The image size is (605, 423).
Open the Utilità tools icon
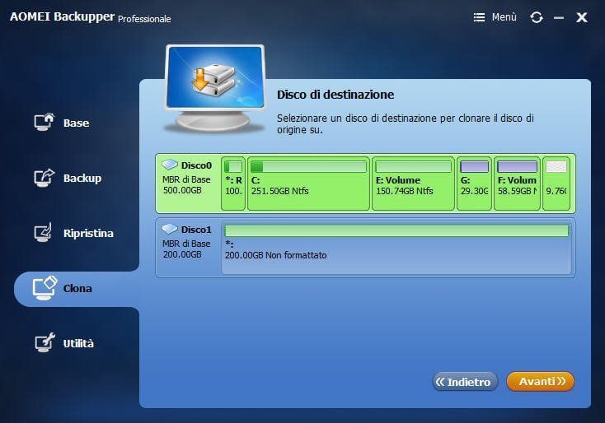45,343
